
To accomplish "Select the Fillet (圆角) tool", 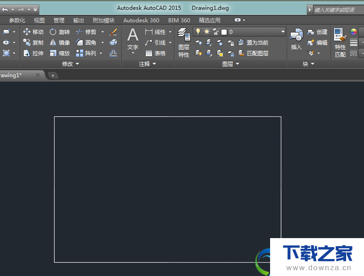I will tap(86, 43).
